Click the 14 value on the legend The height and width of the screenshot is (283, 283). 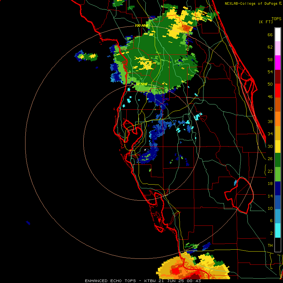[x=270, y=196]
